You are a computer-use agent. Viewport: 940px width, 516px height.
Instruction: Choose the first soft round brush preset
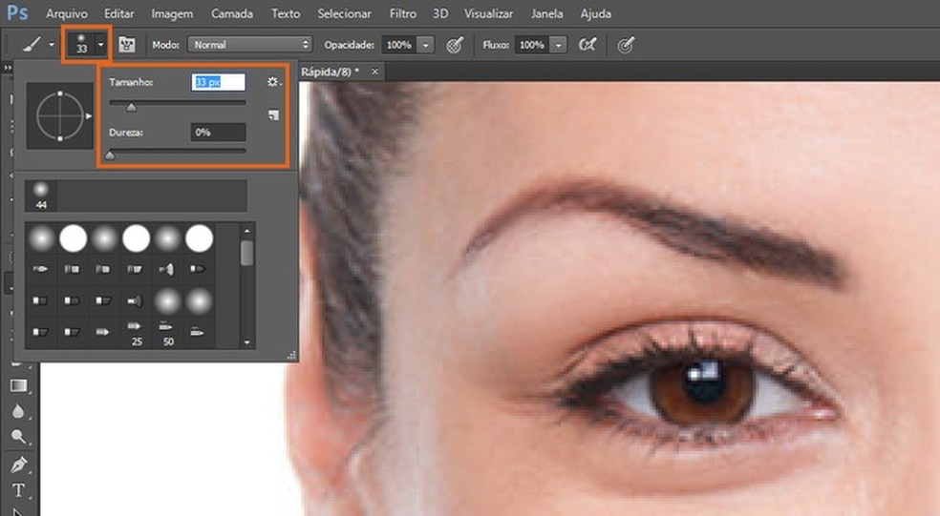tap(41, 237)
